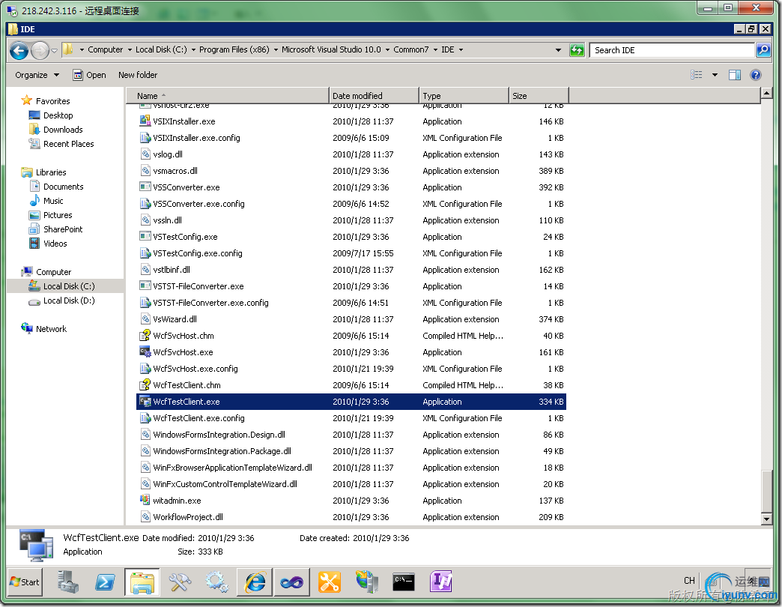Sort by Date modified column header
The width and height of the screenshot is (782, 607).
pyautogui.click(x=374, y=96)
